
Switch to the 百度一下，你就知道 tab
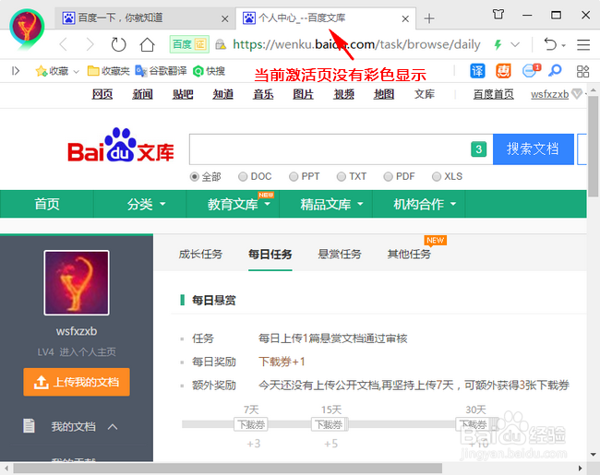(x=146, y=18)
